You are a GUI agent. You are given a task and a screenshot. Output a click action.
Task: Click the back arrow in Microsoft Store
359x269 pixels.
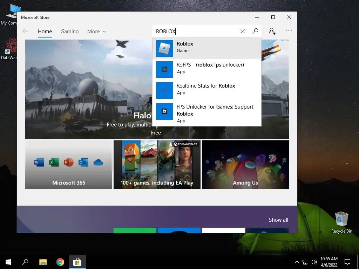(x=25, y=31)
